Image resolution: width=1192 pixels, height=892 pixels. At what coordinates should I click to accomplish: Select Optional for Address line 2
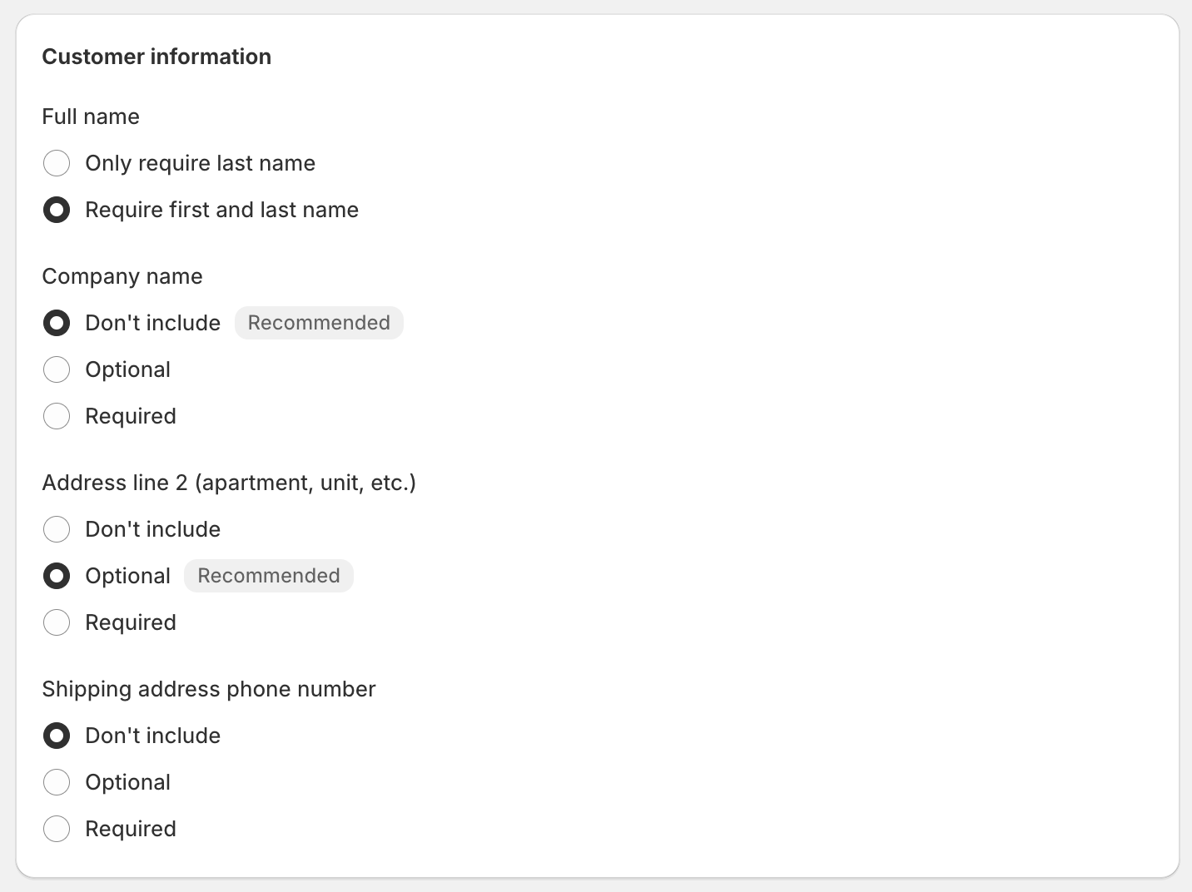point(57,576)
